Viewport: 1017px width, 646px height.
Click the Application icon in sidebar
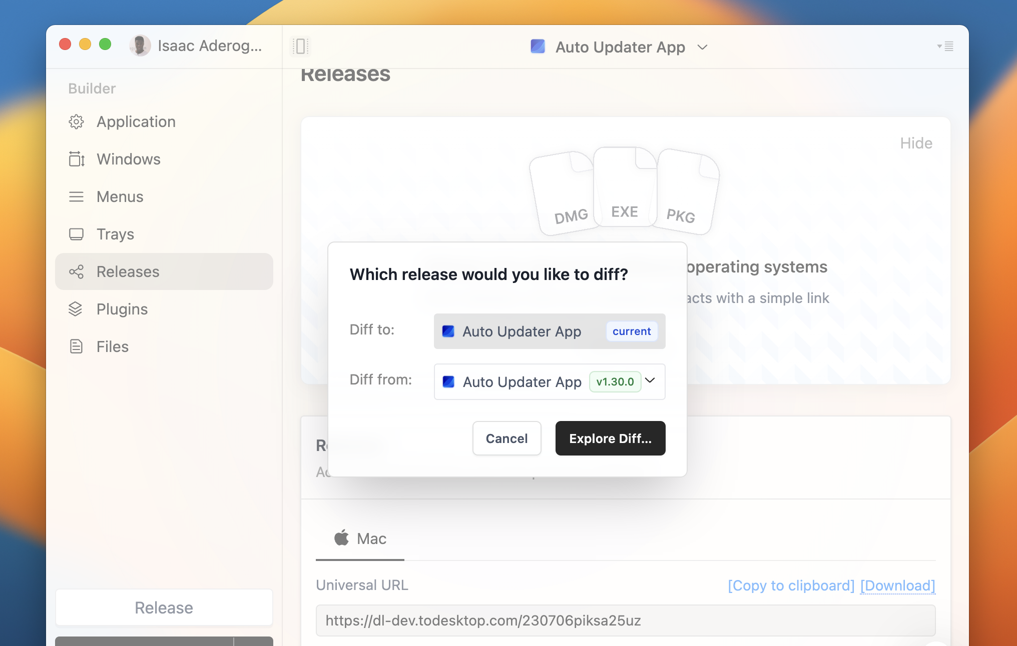(x=77, y=121)
